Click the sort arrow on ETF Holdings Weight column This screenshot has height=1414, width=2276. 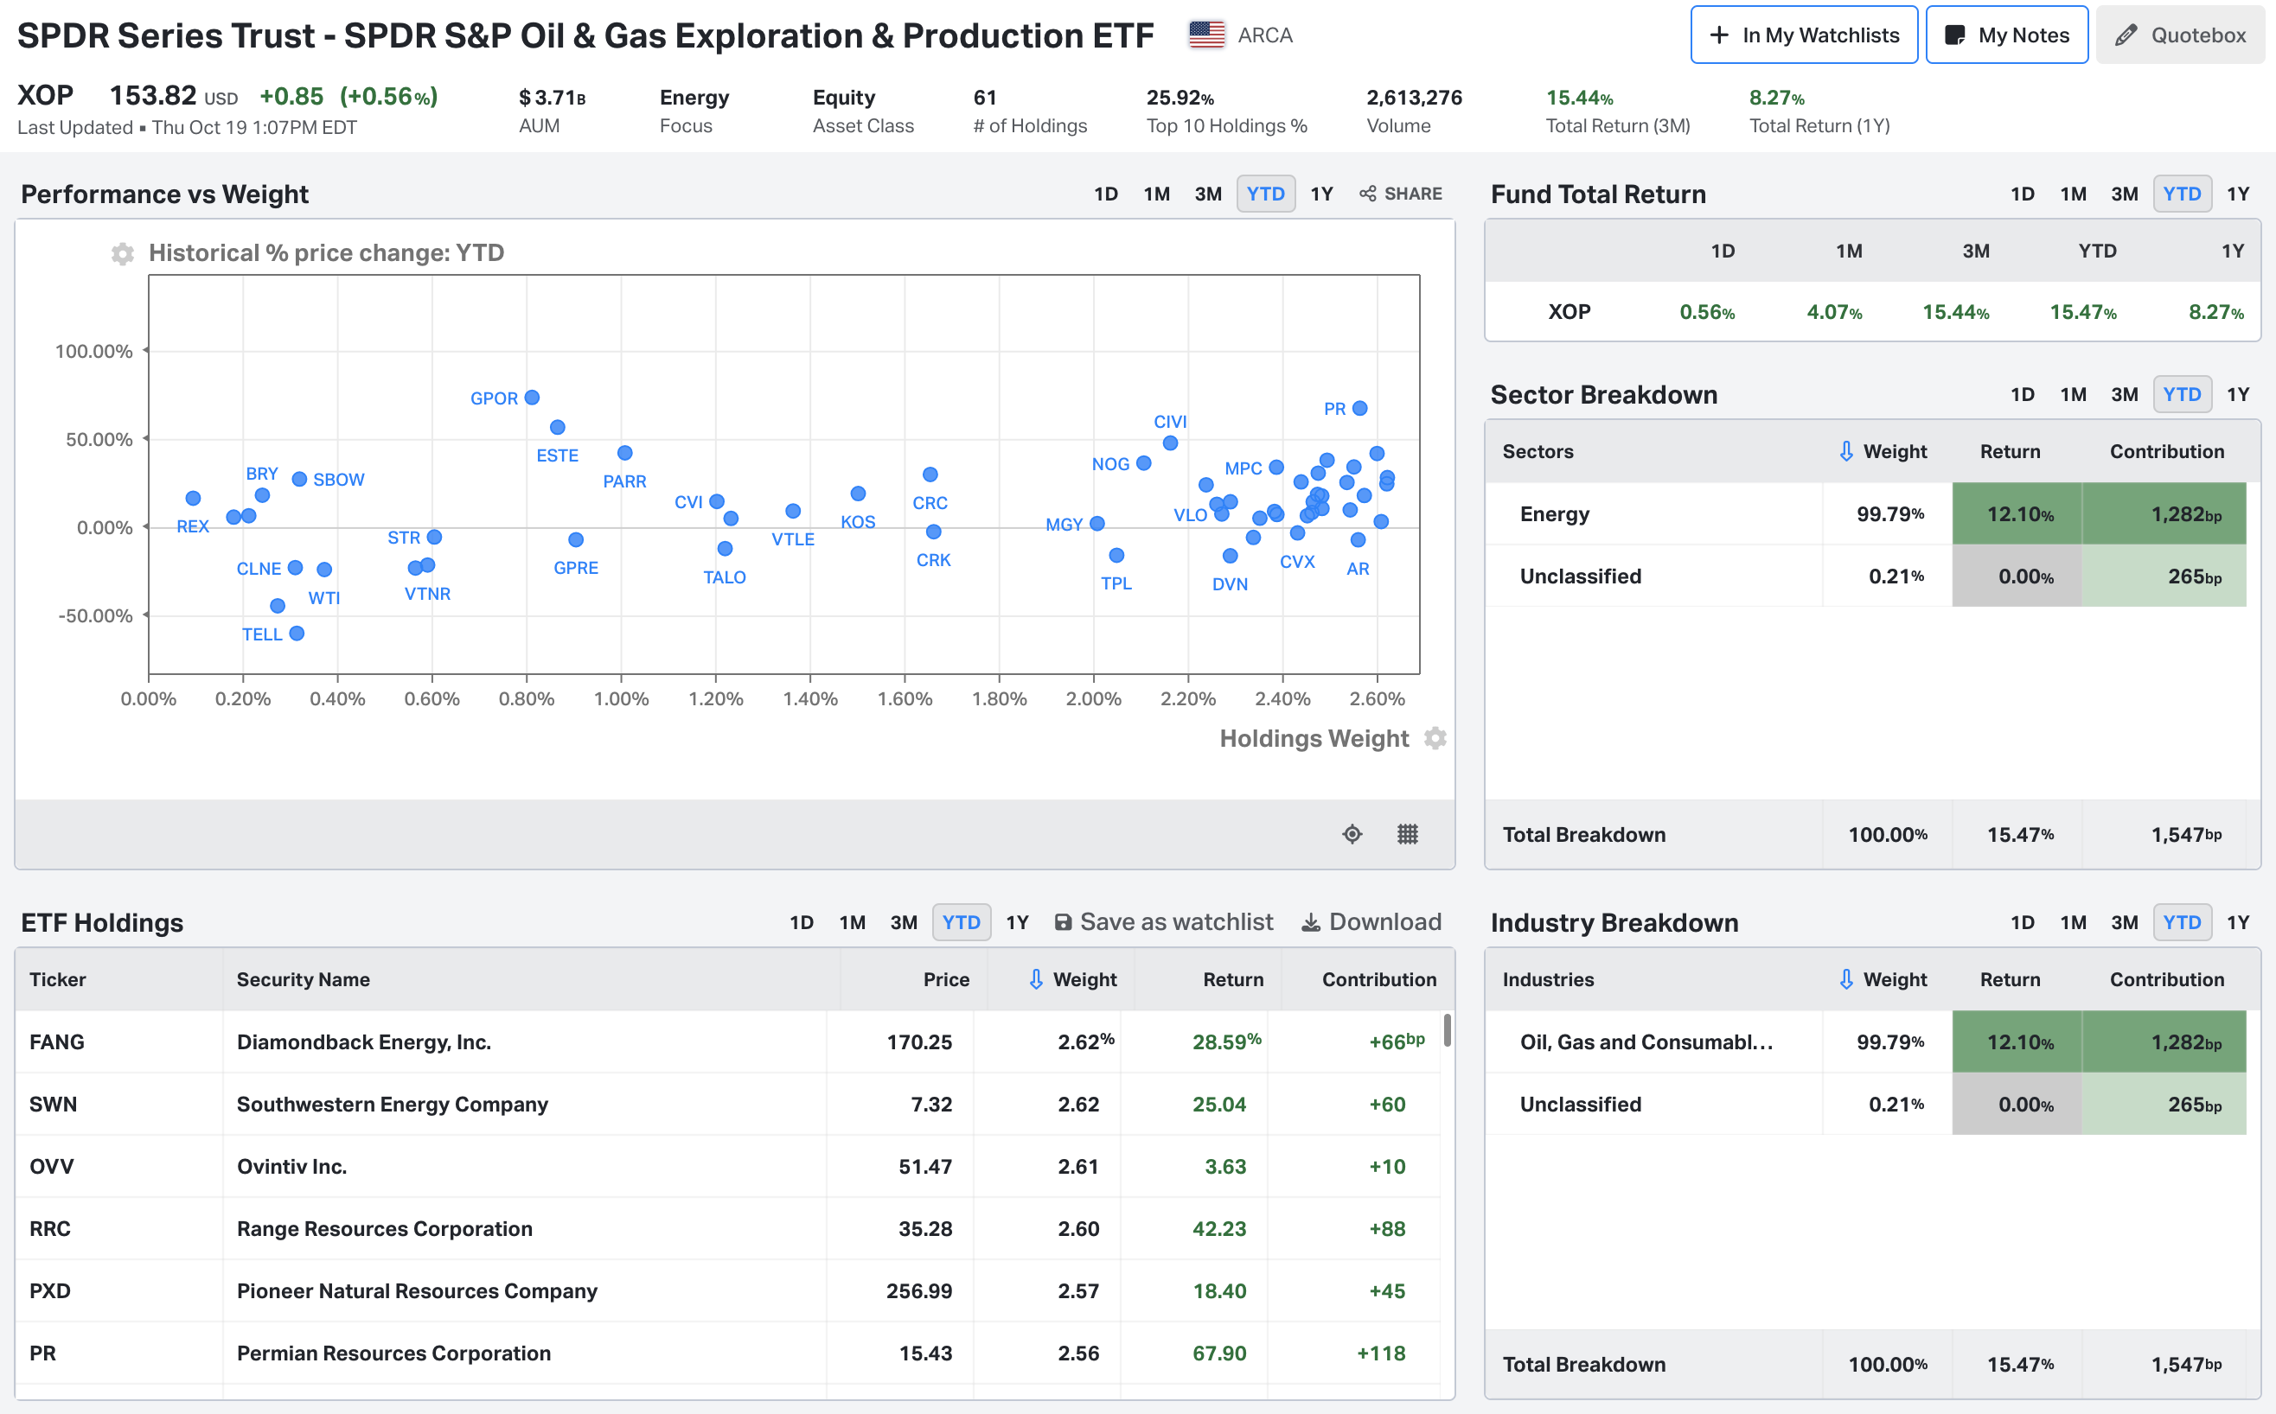(x=1036, y=979)
